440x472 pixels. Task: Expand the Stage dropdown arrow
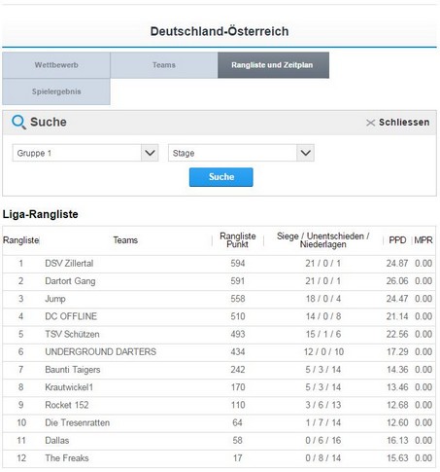[x=305, y=153]
